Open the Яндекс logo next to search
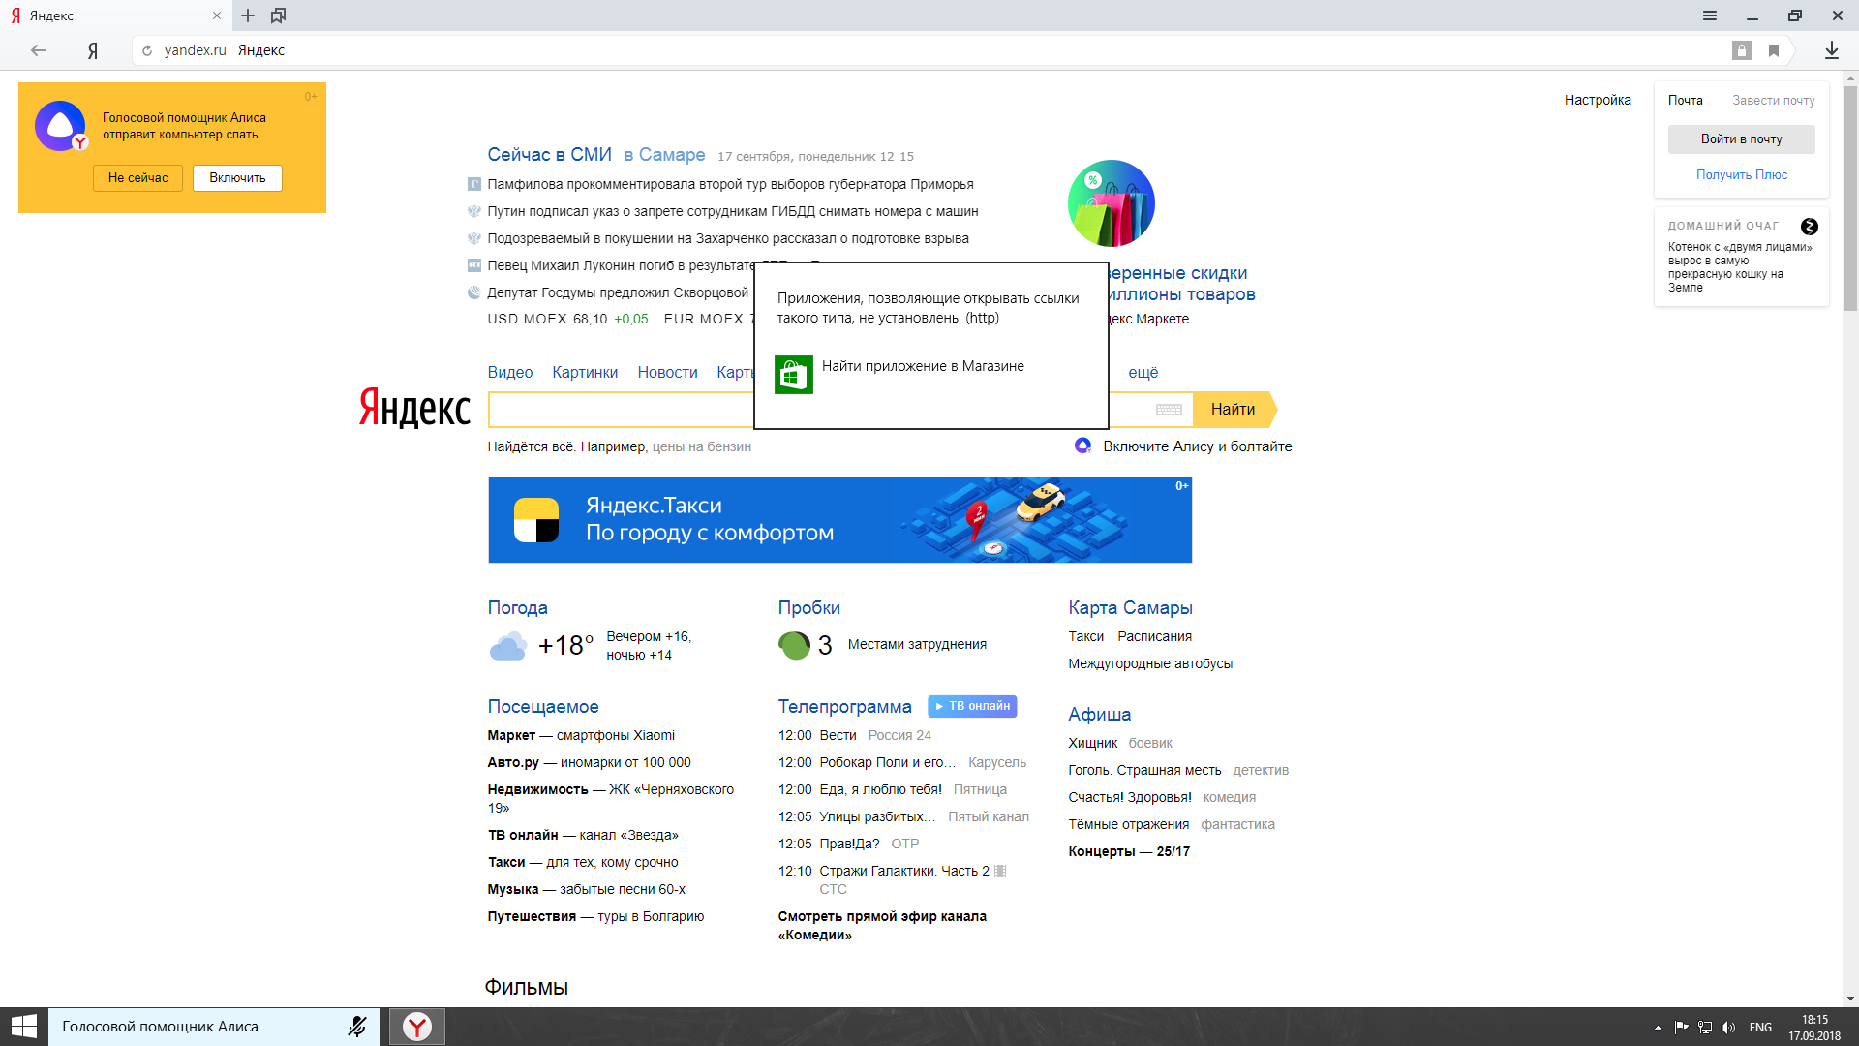 click(x=414, y=407)
